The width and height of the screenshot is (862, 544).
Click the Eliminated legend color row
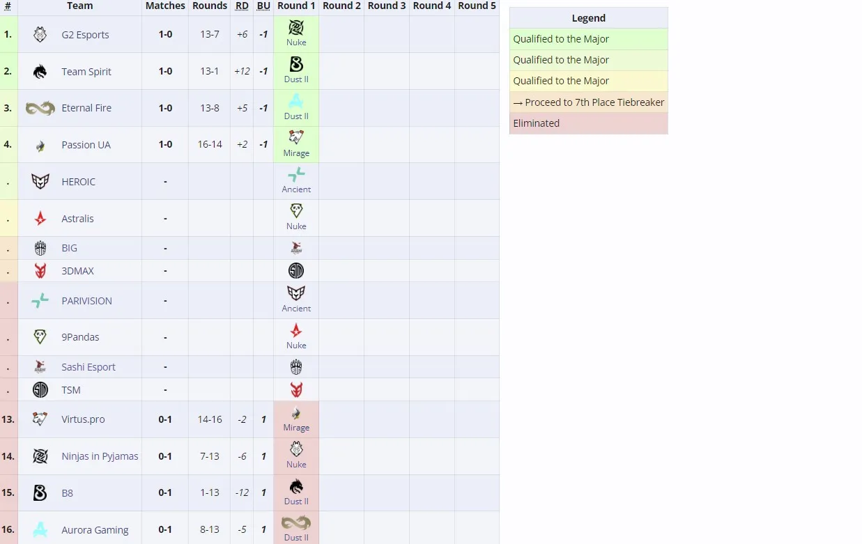tap(589, 123)
